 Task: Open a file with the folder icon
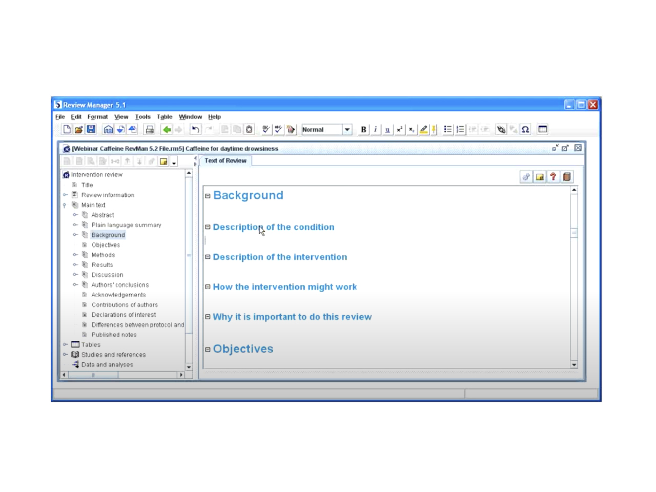(78, 130)
